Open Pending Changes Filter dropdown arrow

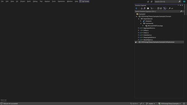click(154, 8)
